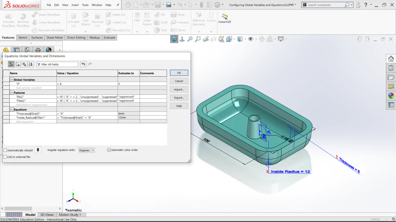The image size is (396, 222).
Task: Click the Filter All Fields input
Action: 57,64
